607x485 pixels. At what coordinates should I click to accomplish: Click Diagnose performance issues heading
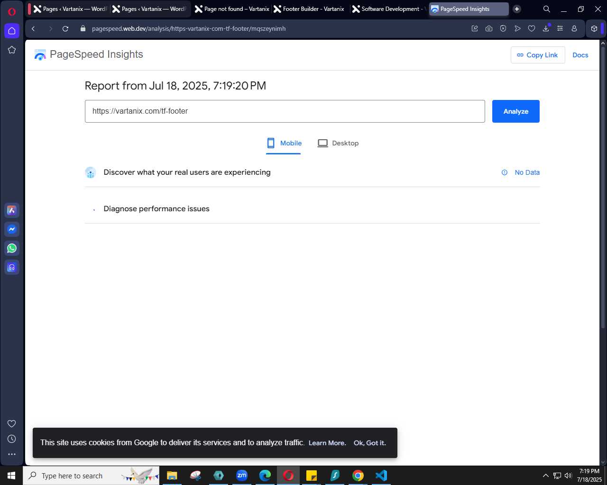[156, 209]
